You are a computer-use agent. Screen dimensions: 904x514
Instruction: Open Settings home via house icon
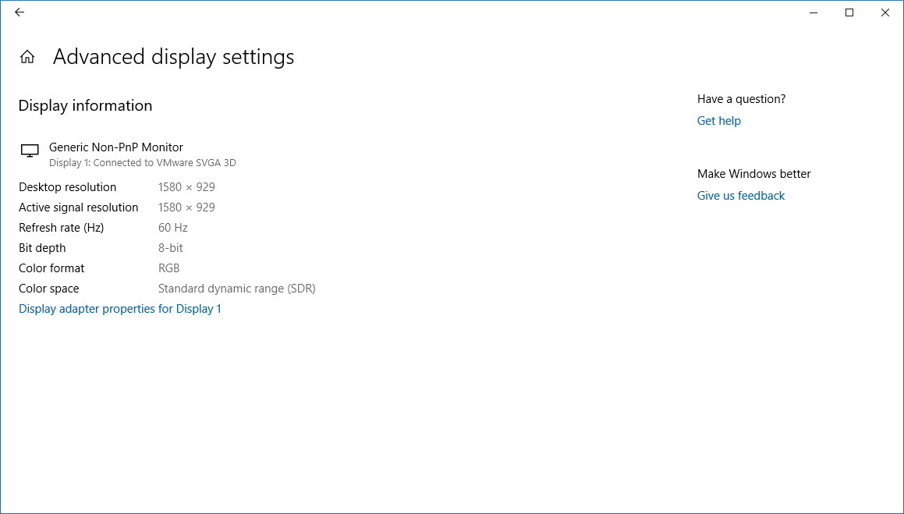(27, 56)
